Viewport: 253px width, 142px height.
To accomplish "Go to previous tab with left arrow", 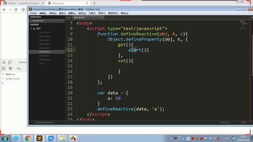I will click(67, 17).
